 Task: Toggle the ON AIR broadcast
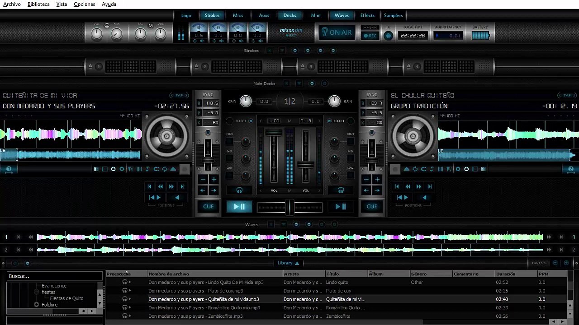coord(336,32)
